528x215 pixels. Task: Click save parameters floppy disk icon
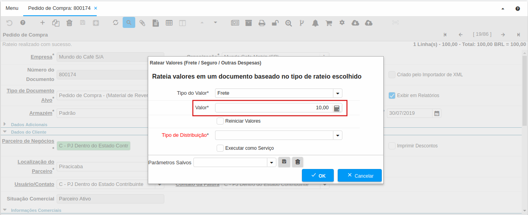284,162
